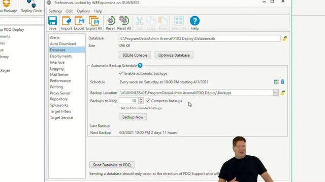Open the Help menu
Image resolution: width=325 pixels, height=182 pixels.
coord(98,11)
